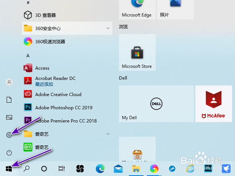
Task: Click the Dell tile group title
Action: (123, 78)
